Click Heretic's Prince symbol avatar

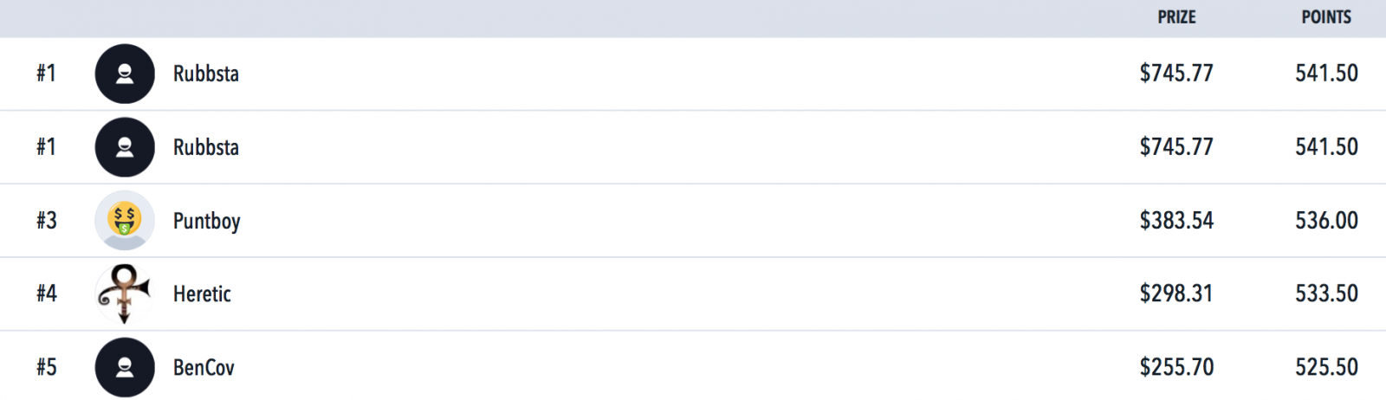pos(125,294)
